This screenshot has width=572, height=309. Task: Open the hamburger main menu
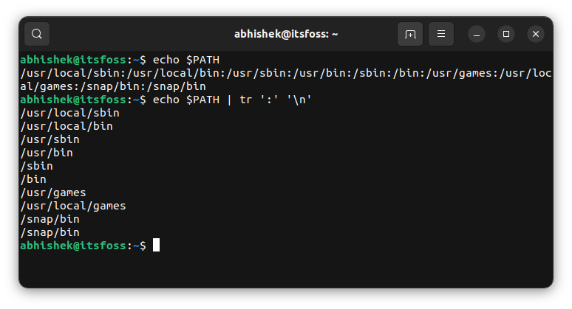[441, 34]
